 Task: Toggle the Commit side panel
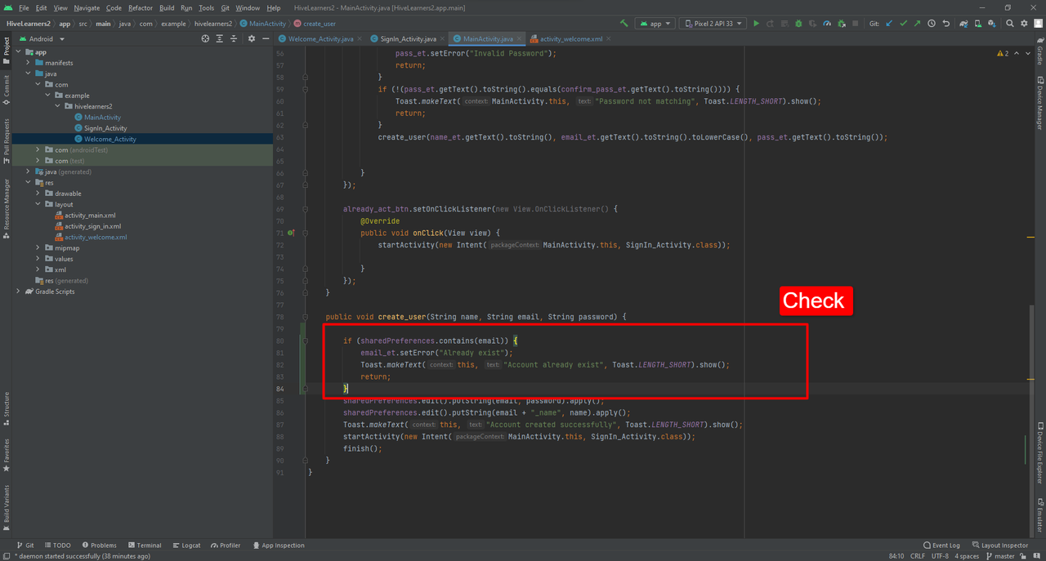click(x=7, y=91)
